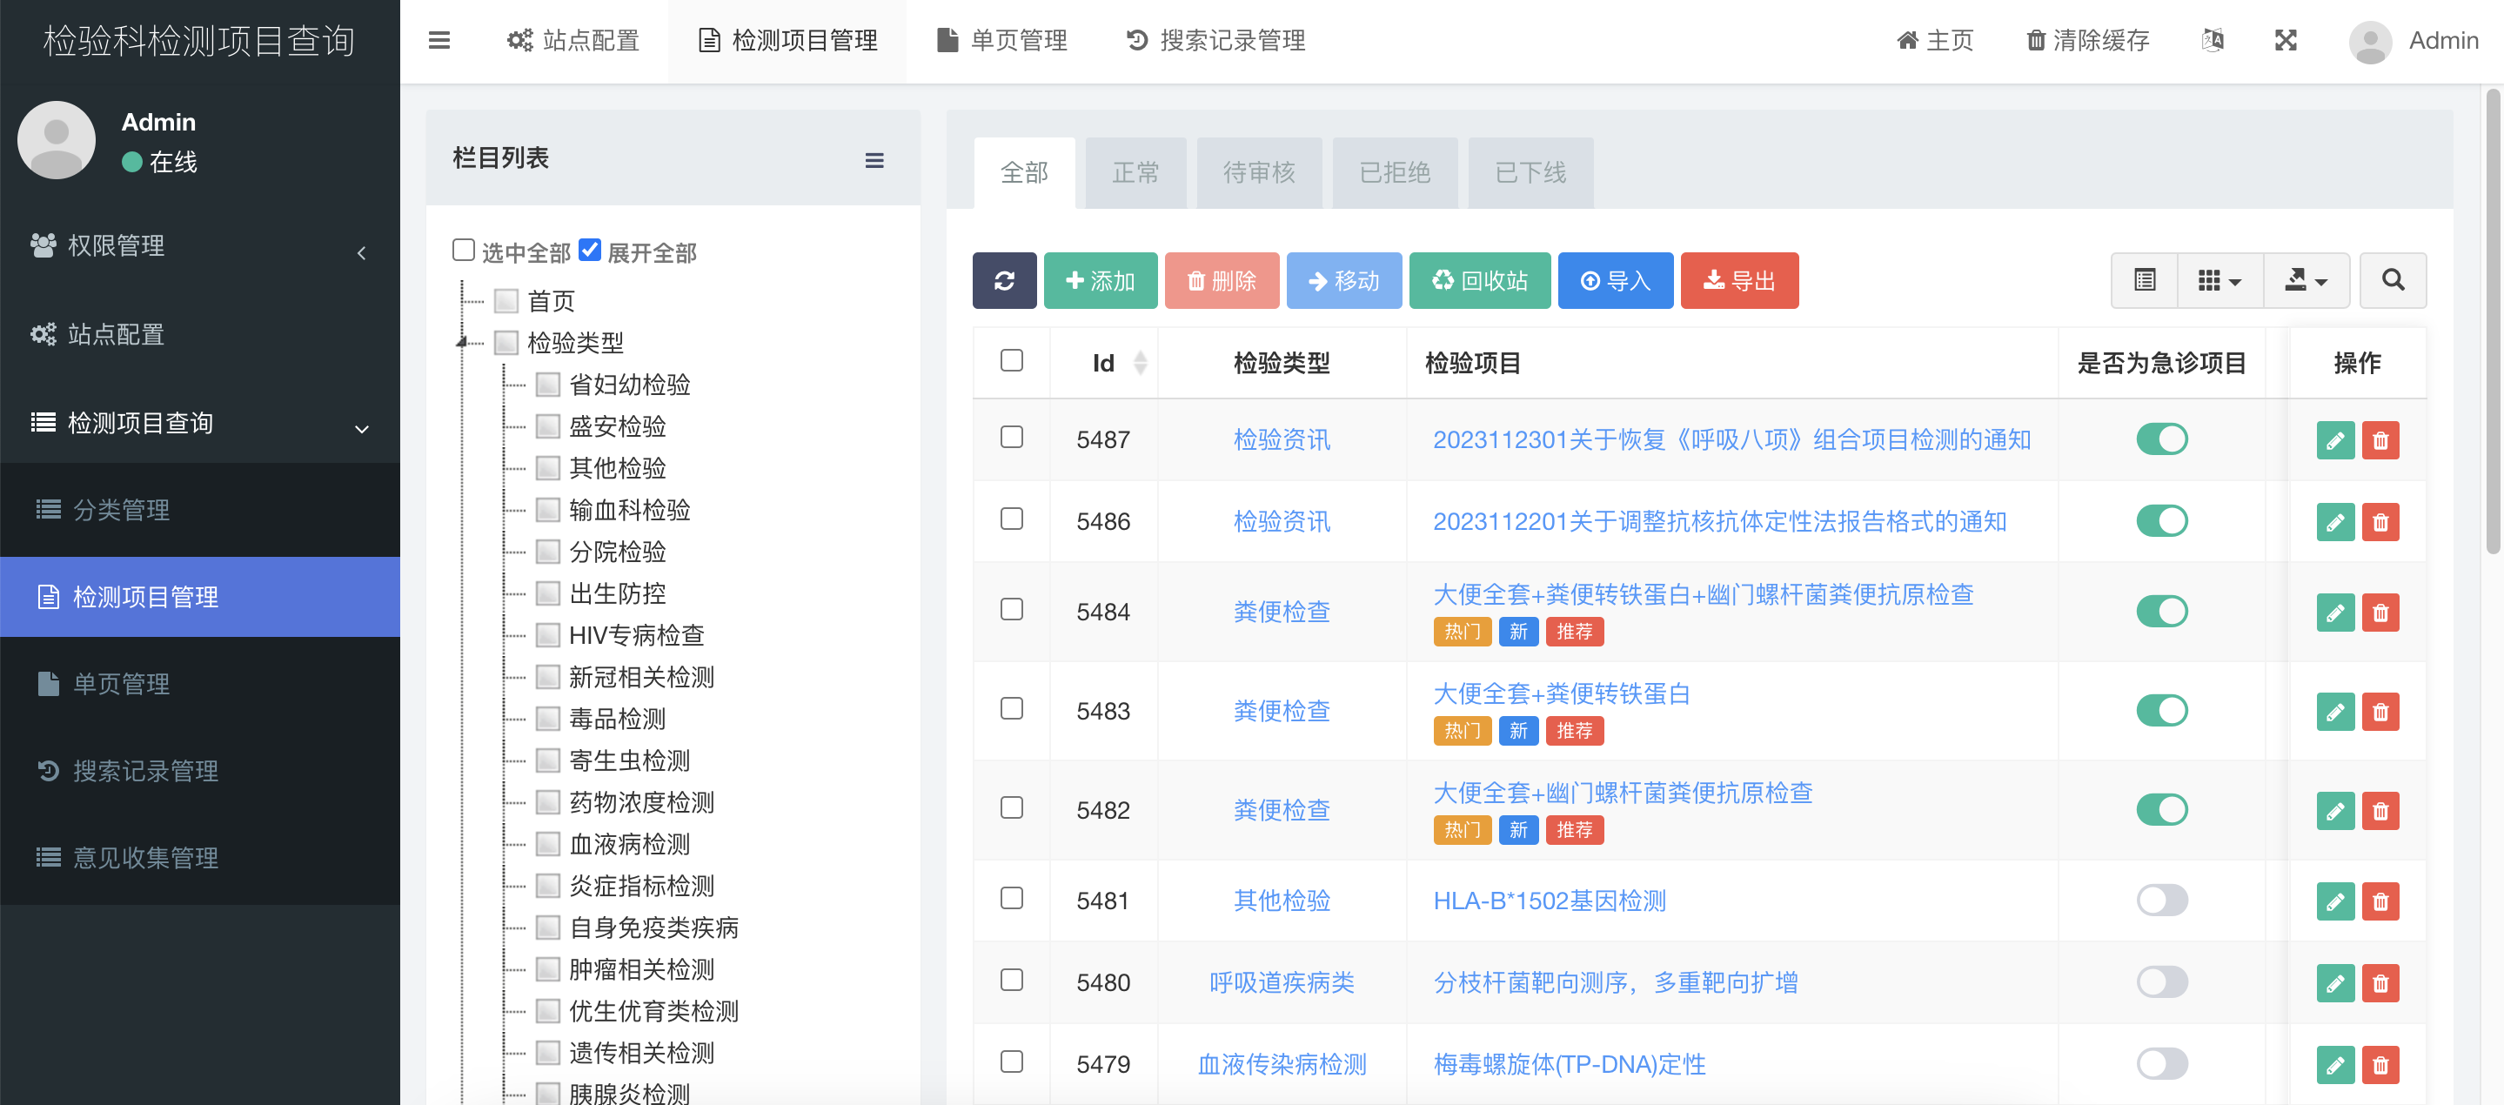Edit row 5483 with pencil icon
Image resolution: width=2504 pixels, height=1105 pixels.
(x=2335, y=712)
